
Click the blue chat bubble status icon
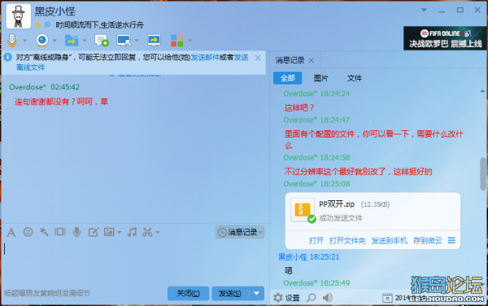coord(48,24)
